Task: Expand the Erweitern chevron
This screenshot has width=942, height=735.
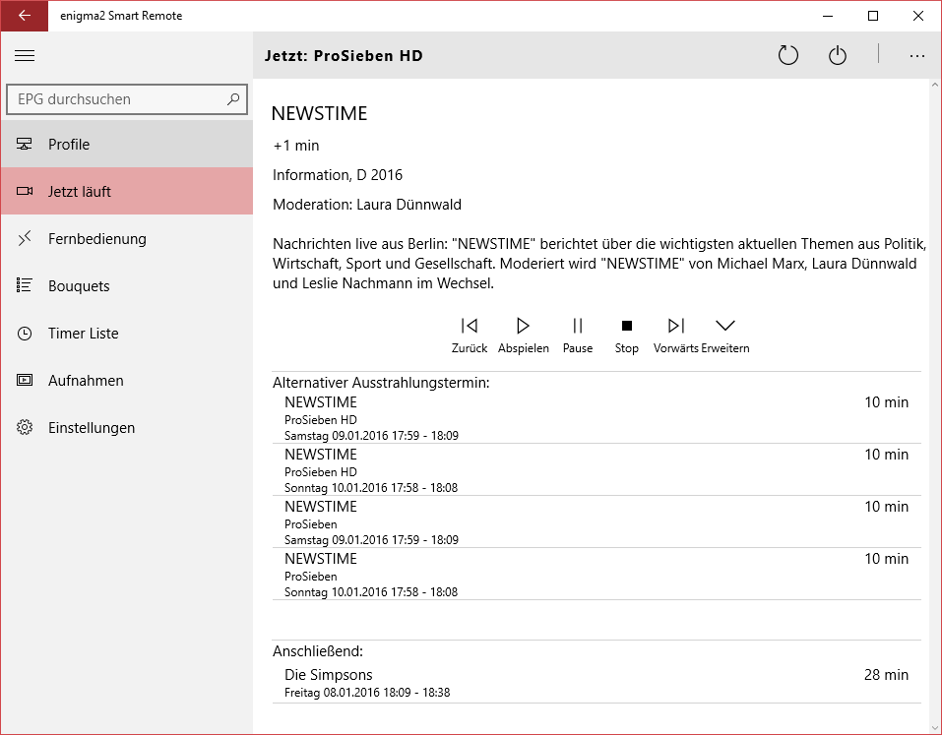Action: coord(725,324)
